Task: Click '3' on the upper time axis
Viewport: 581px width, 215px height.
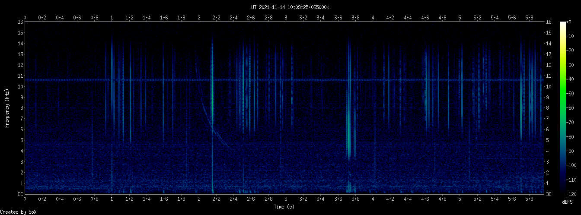Action: click(286, 18)
